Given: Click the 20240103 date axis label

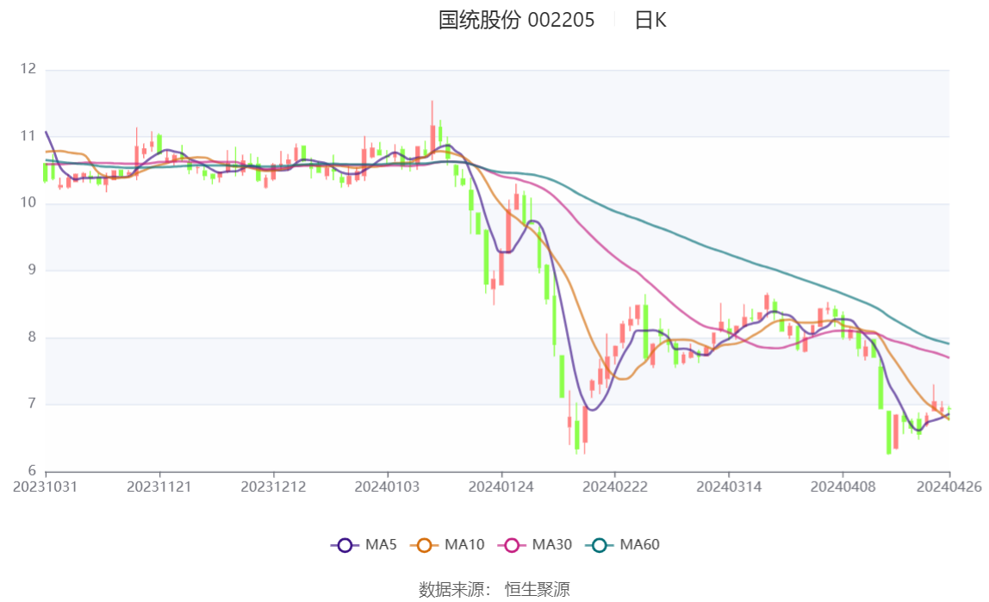Looking at the screenshot, I should pos(387,487).
